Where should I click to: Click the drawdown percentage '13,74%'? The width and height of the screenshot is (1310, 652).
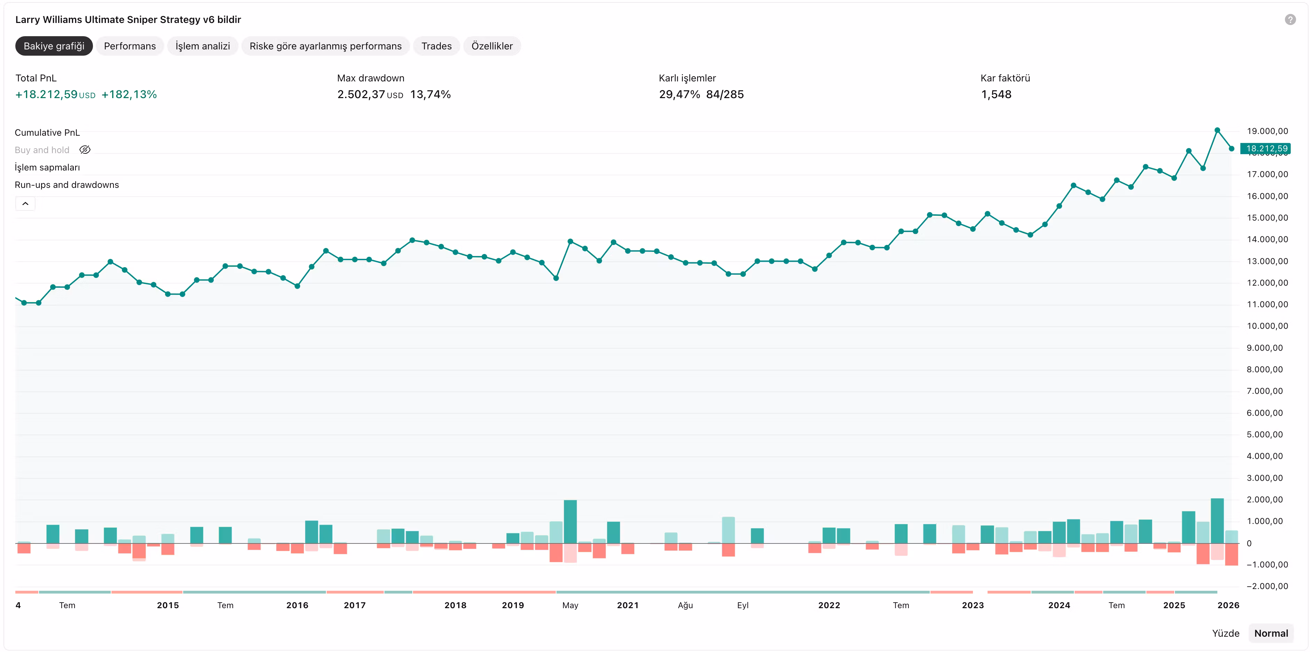point(430,95)
